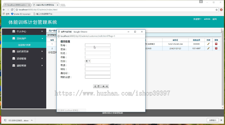
Task: Open the downloaded 151269122865...docx file
Action: [18, 121]
